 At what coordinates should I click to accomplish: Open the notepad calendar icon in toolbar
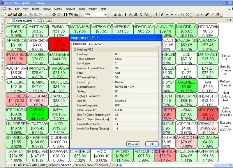tap(71, 15)
